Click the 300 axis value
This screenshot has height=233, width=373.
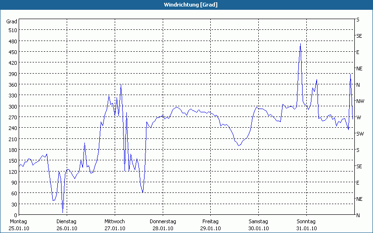click(x=13, y=107)
